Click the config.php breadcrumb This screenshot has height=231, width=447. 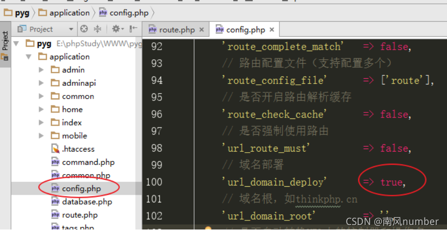coord(124,13)
